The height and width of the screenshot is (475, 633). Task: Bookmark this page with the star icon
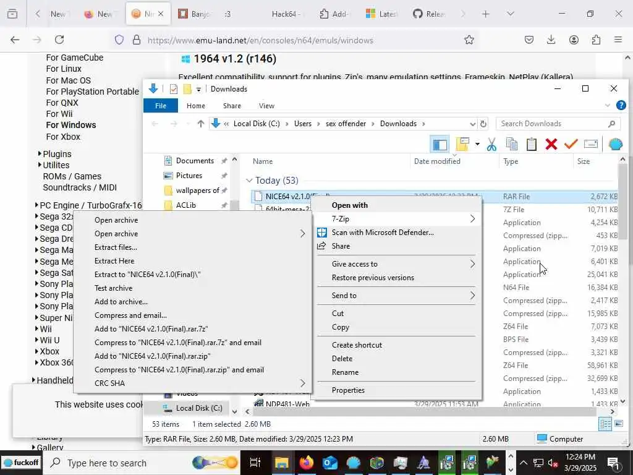[x=469, y=40]
